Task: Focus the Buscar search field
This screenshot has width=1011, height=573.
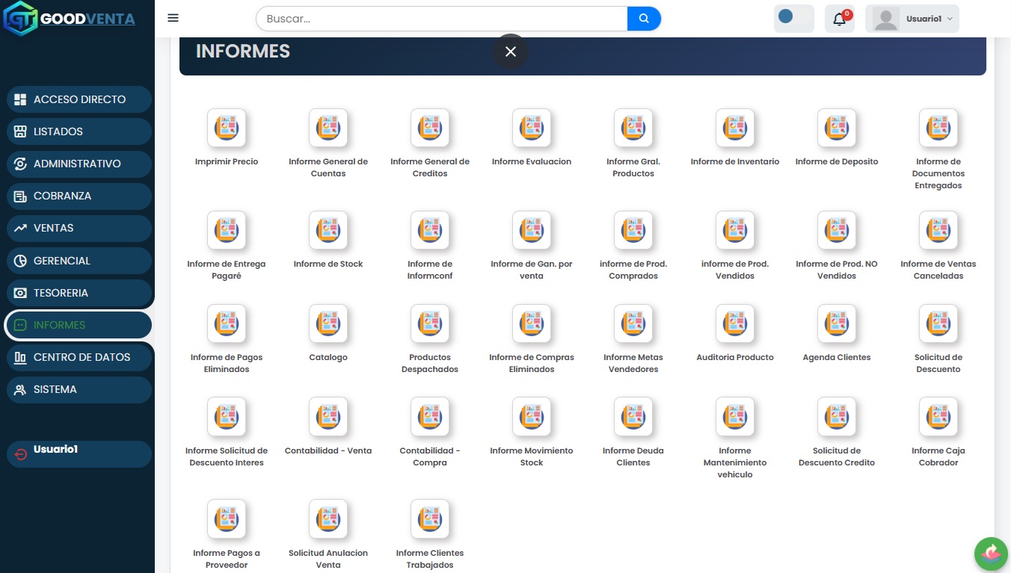Action: coord(442,19)
